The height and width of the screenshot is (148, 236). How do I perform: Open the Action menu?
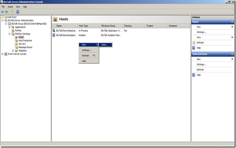10,7
